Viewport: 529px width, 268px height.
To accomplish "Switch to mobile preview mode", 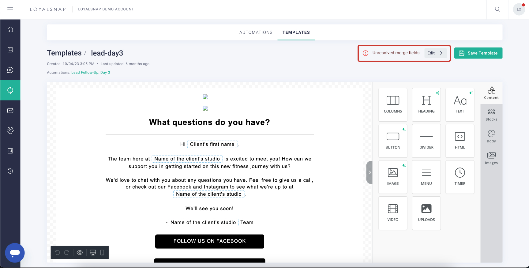I will pyautogui.click(x=102, y=252).
